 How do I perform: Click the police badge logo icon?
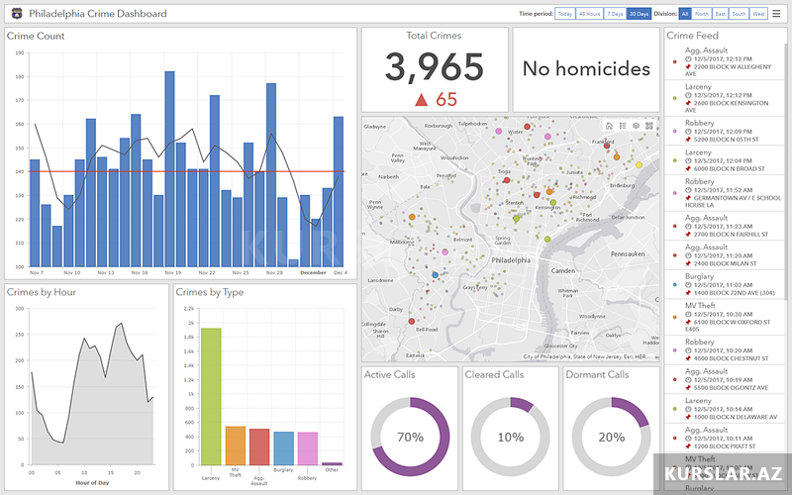(x=15, y=14)
